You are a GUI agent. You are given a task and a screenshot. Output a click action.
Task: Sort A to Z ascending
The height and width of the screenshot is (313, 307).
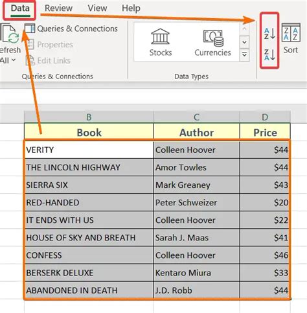[x=269, y=34]
